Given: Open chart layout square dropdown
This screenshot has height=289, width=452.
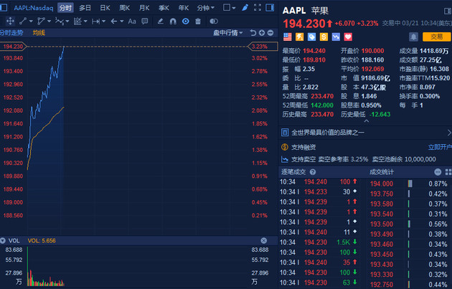Looking at the screenshot, I should coord(230,8).
